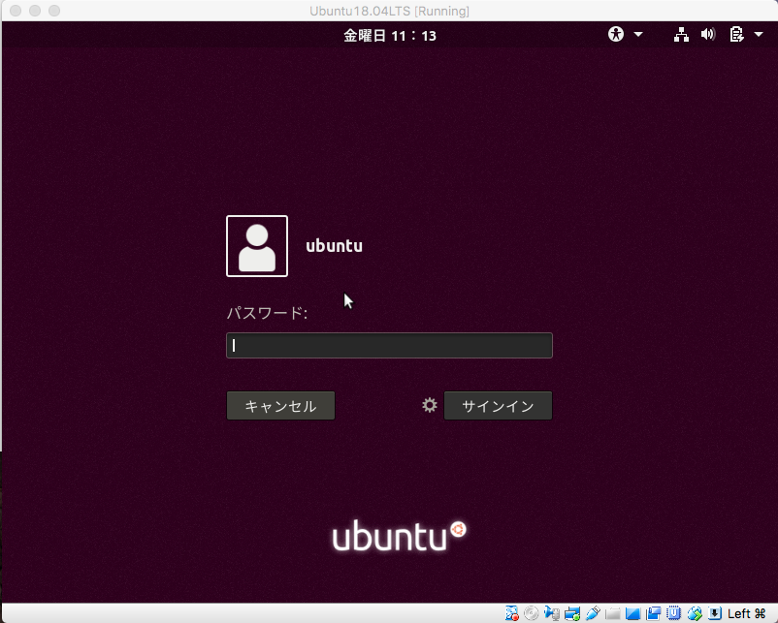Image resolution: width=778 pixels, height=623 pixels.
Task: Click the wired network icon in top bar
Action: click(681, 35)
